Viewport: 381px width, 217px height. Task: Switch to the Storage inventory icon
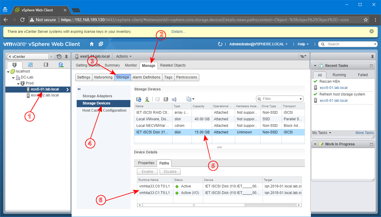(45, 65)
